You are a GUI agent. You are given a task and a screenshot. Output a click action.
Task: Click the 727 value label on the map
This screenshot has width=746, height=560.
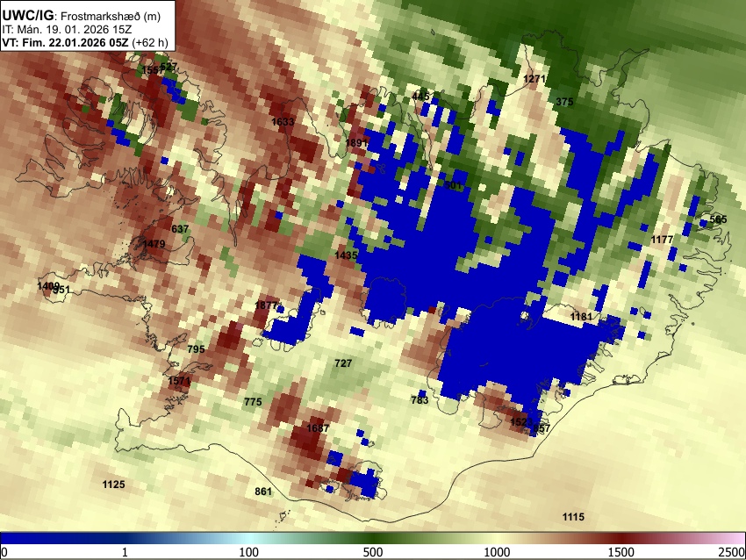(x=343, y=363)
